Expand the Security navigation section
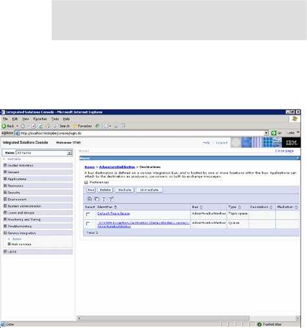The width and height of the screenshot is (307, 328). (x=5, y=193)
